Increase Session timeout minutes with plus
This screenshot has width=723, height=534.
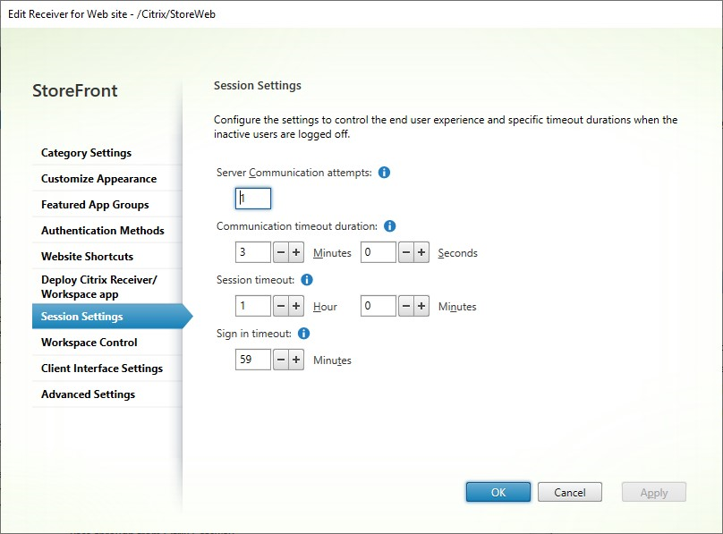(x=421, y=306)
